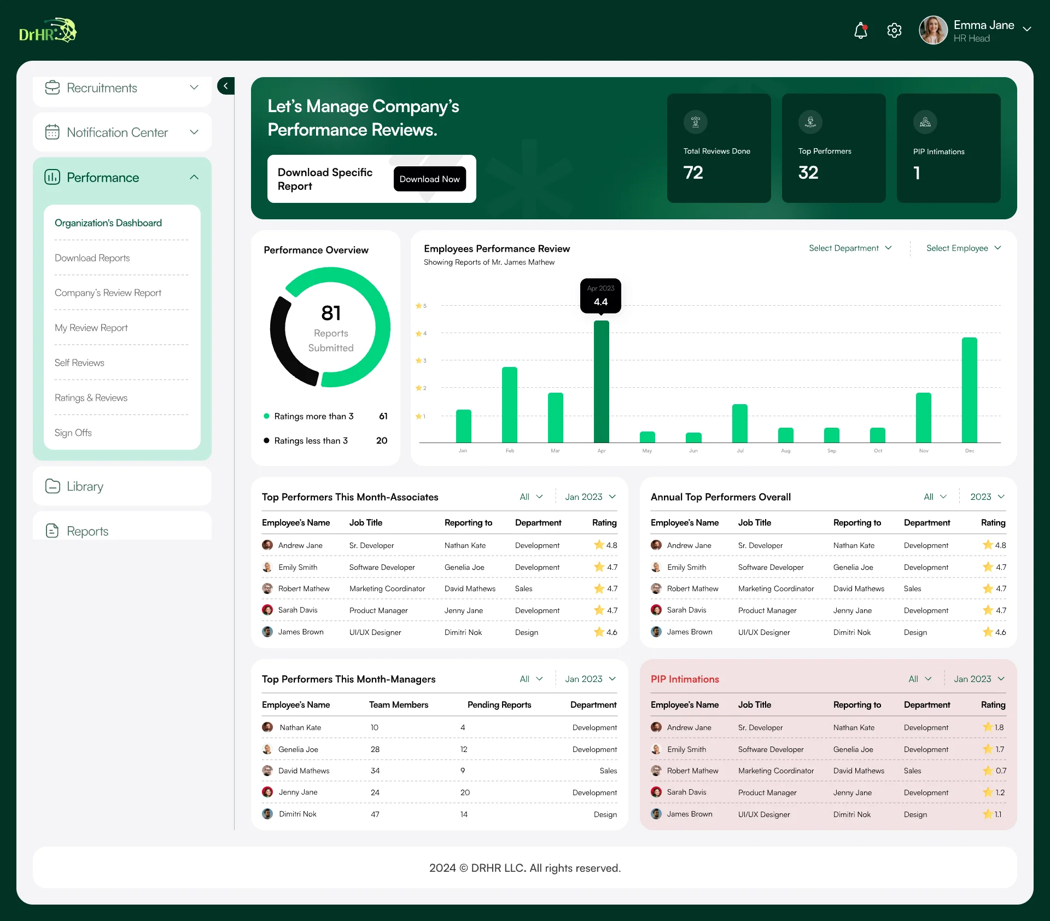The image size is (1050, 921).
Task: Go to Self Reviews
Action: 79,363
